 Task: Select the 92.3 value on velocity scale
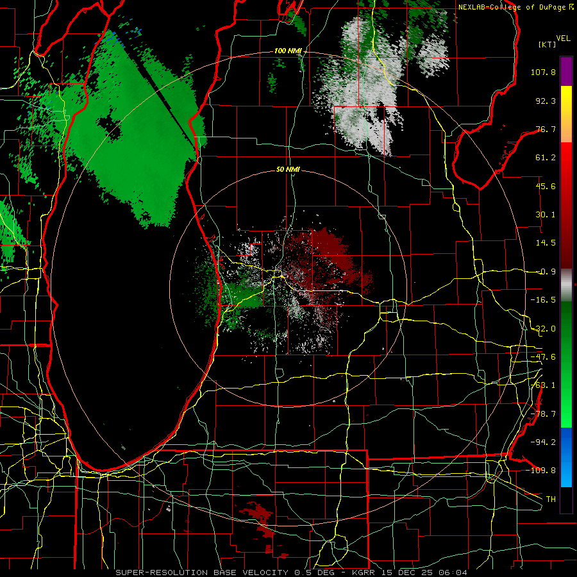[x=546, y=101]
